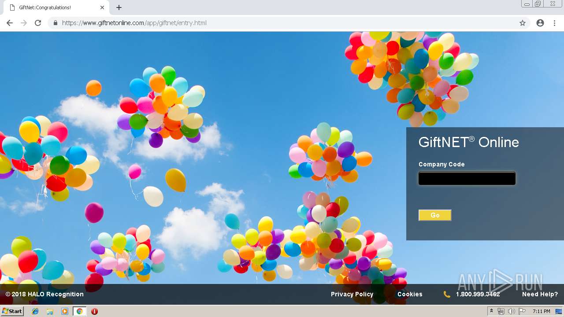Minimize the Chrome browser window

[527, 4]
